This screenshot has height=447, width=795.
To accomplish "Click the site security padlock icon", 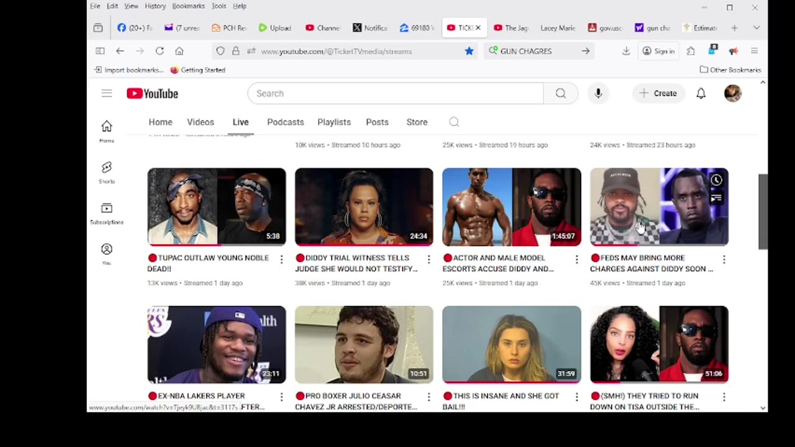I will pos(235,51).
